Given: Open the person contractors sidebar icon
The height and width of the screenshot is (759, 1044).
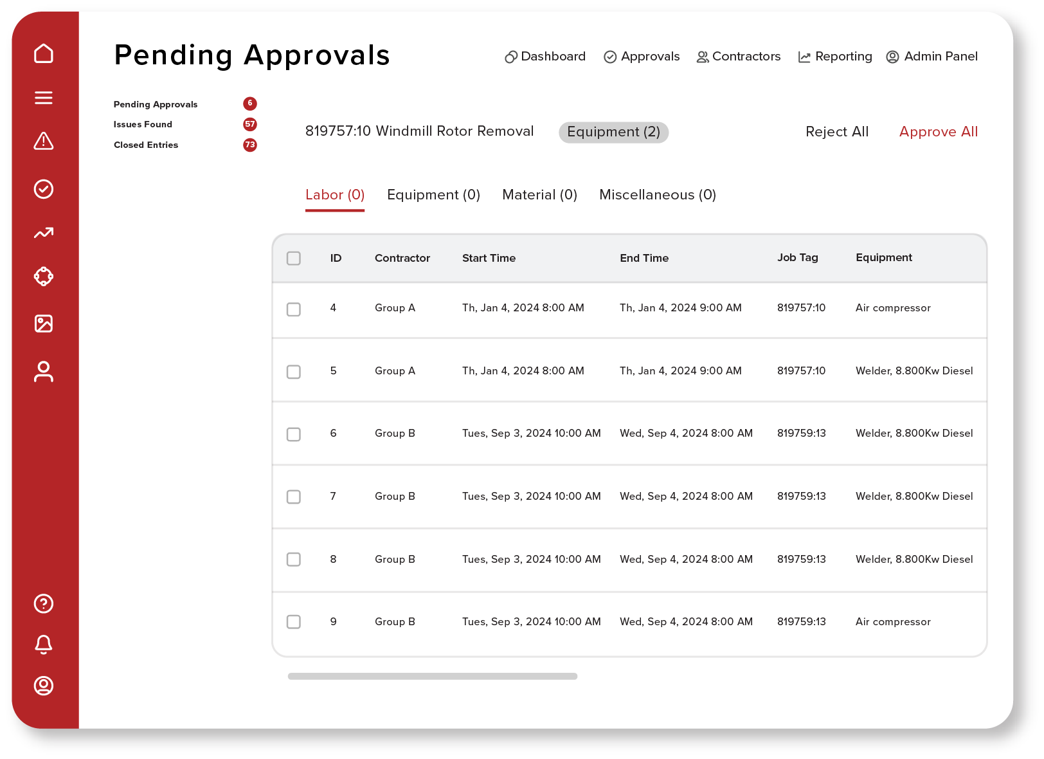Looking at the screenshot, I should tap(44, 372).
